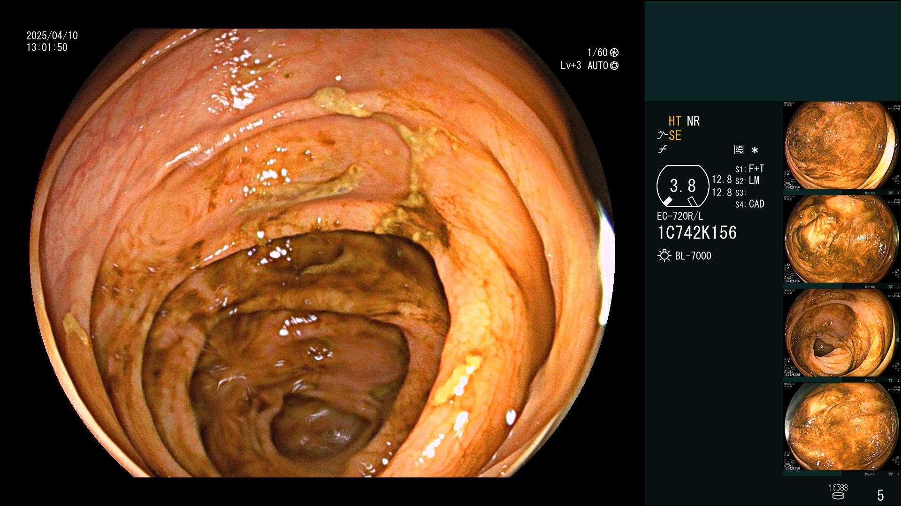Image resolution: width=901 pixels, height=506 pixels.
Task: Select the S2: LM switch assignment
Action: point(747,181)
